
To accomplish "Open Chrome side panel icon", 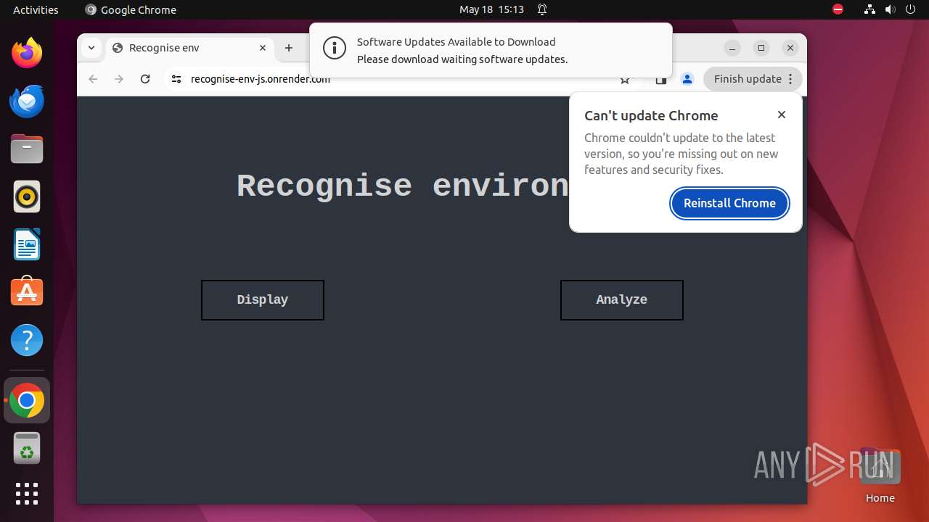I will click(x=660, y=80).
